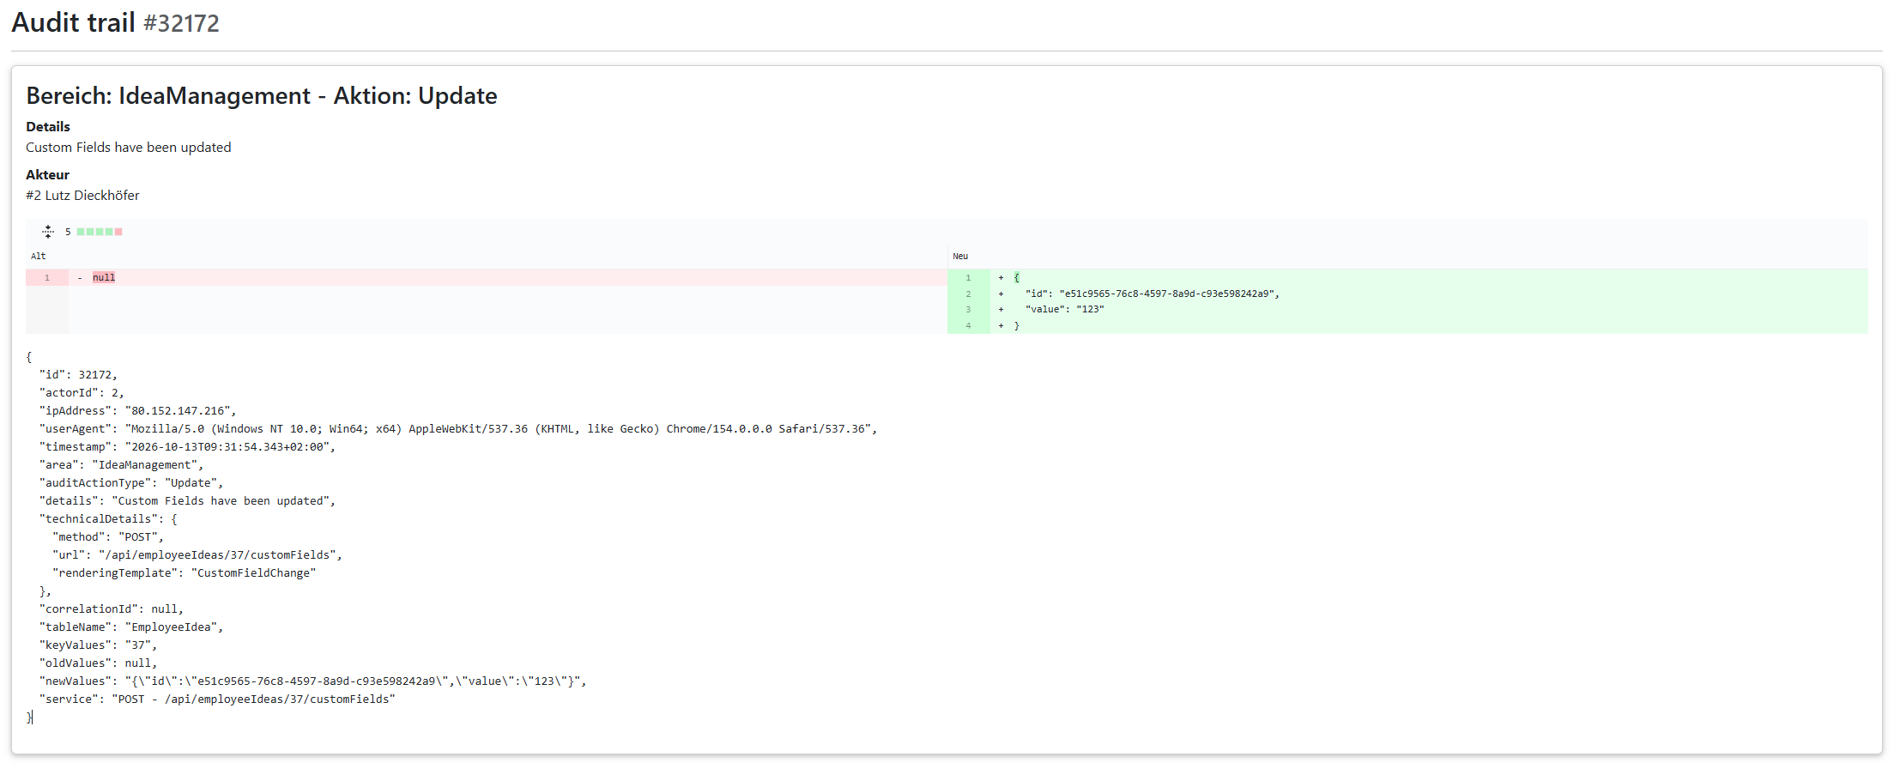Click the "Bereich: IdeaManagement - Aktion: Update" heading

pos(262,95)
